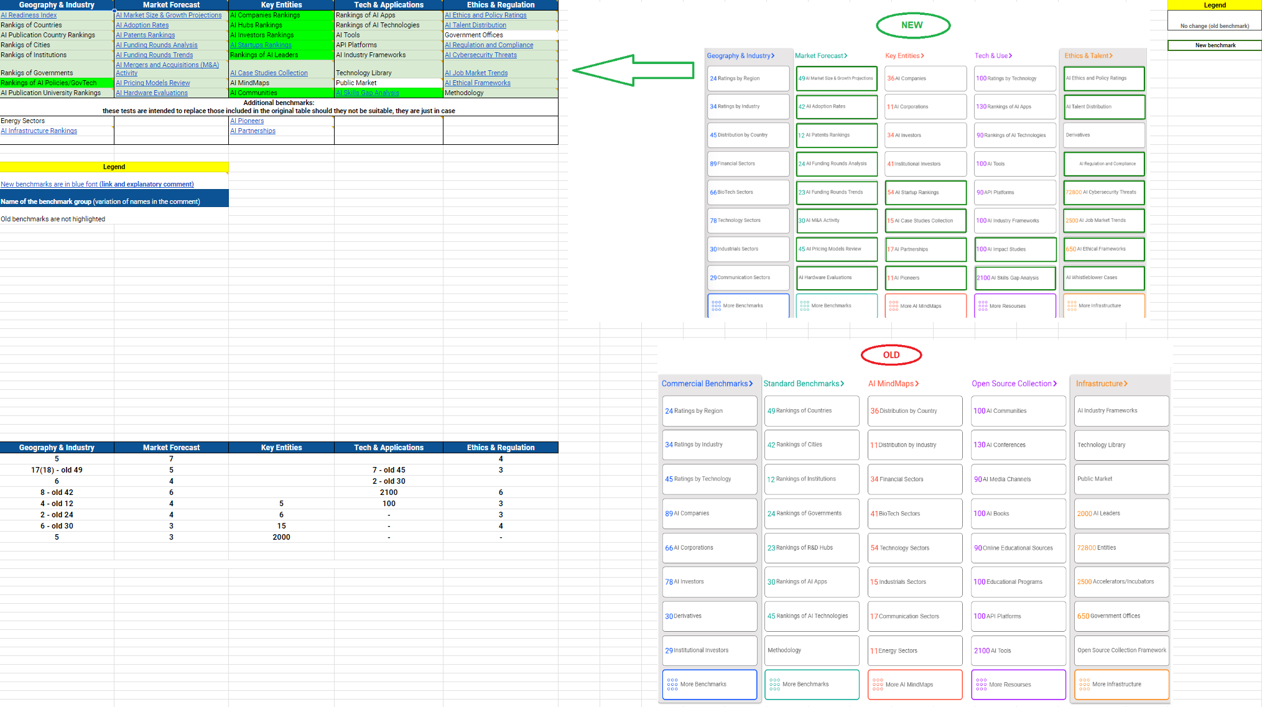Select the top Tech & Applications column header cell

pyautogui.click(x=388, y=5)
